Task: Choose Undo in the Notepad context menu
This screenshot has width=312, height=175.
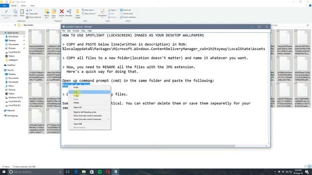Action: pos(90,87)
